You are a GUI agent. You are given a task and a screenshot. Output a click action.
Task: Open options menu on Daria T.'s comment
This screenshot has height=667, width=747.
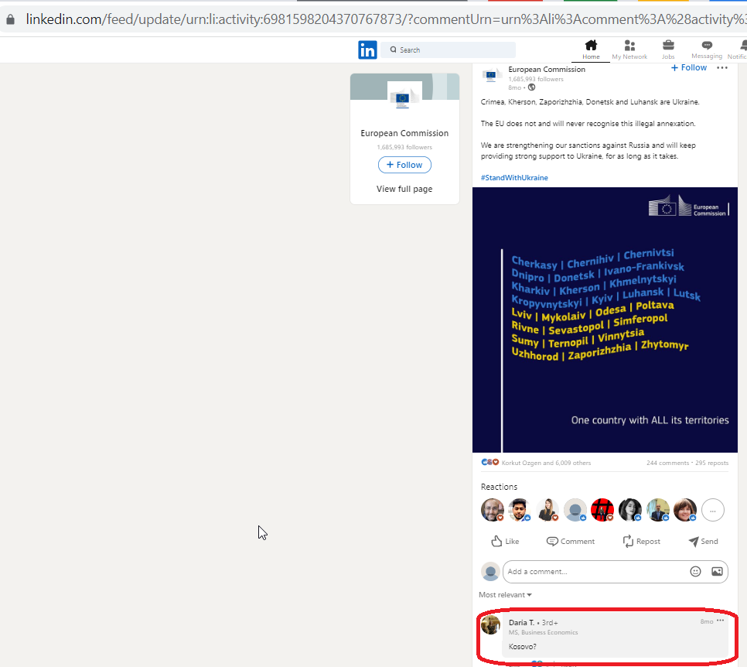(x=721, y=621)
